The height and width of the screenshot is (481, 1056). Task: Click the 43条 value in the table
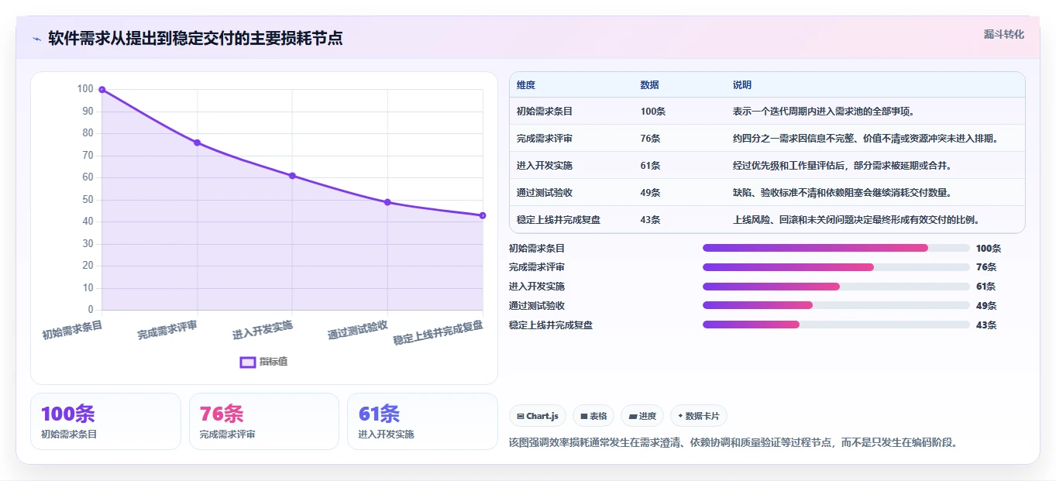coord(651,220)
